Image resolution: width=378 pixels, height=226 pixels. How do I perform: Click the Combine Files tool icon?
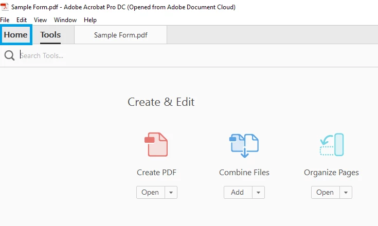tap(244, 145)
